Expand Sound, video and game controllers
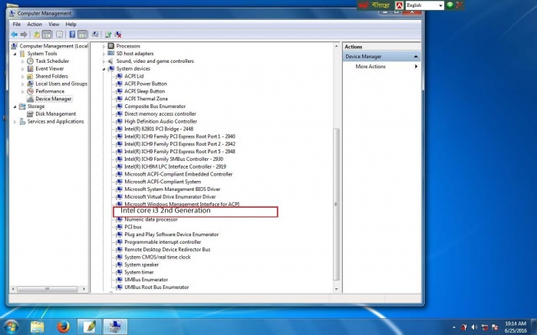 pyautogui.click(x=104, y=61)
